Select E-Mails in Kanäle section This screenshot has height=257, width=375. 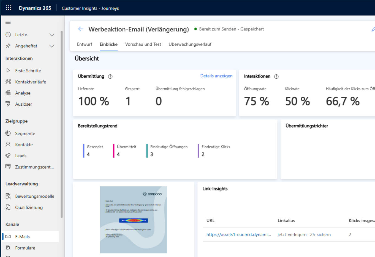click(31, 237)
